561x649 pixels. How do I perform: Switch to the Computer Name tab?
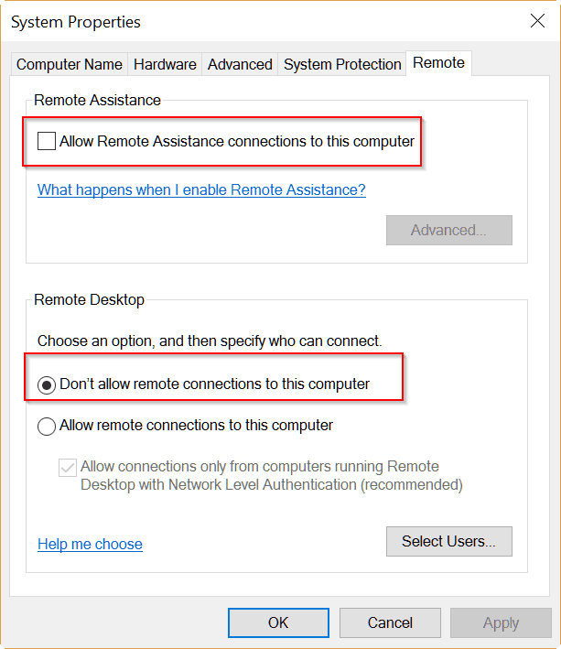(x=70, y=65)
